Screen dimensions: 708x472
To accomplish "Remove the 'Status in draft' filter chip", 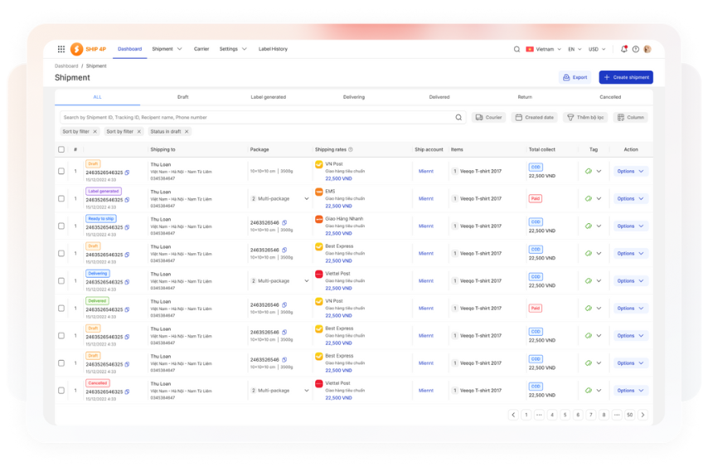I will pyautogui.click(x=187, y=131).
